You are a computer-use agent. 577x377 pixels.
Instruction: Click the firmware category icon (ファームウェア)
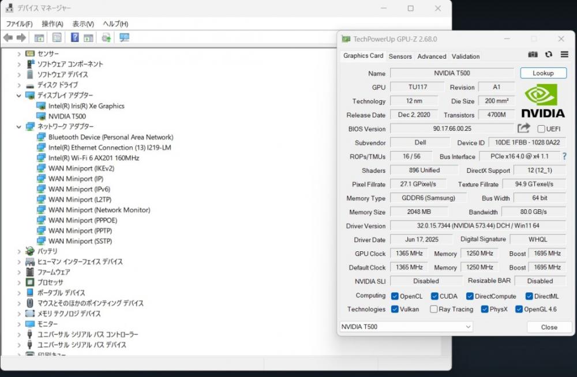click(x=30, y=272)
